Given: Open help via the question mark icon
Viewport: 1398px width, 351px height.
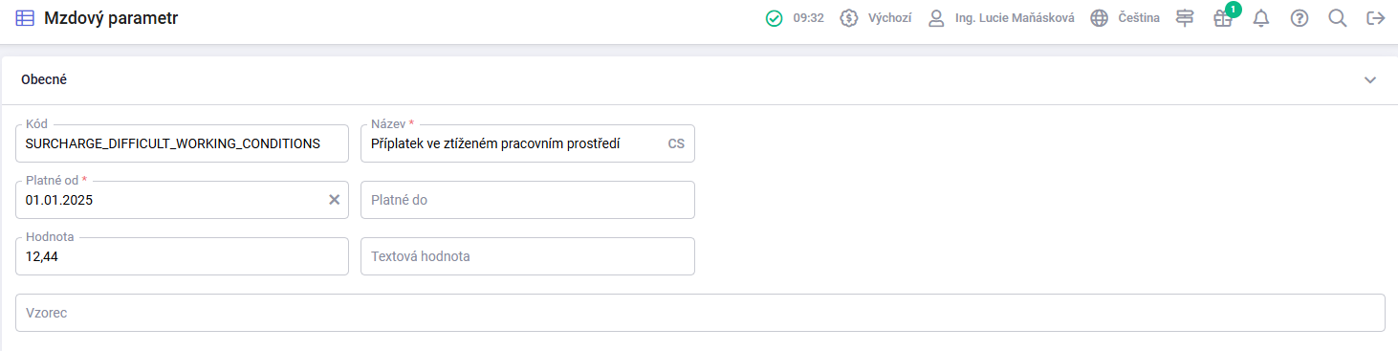Looking at the screenshot, I should tap(1300, 18).
